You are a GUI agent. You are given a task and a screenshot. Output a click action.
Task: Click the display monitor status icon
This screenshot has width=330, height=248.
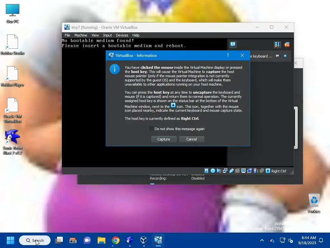(244, 171)
